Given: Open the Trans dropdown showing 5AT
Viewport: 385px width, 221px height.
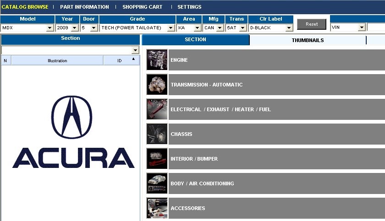Looking at the screenshot, I should [236, 28].
